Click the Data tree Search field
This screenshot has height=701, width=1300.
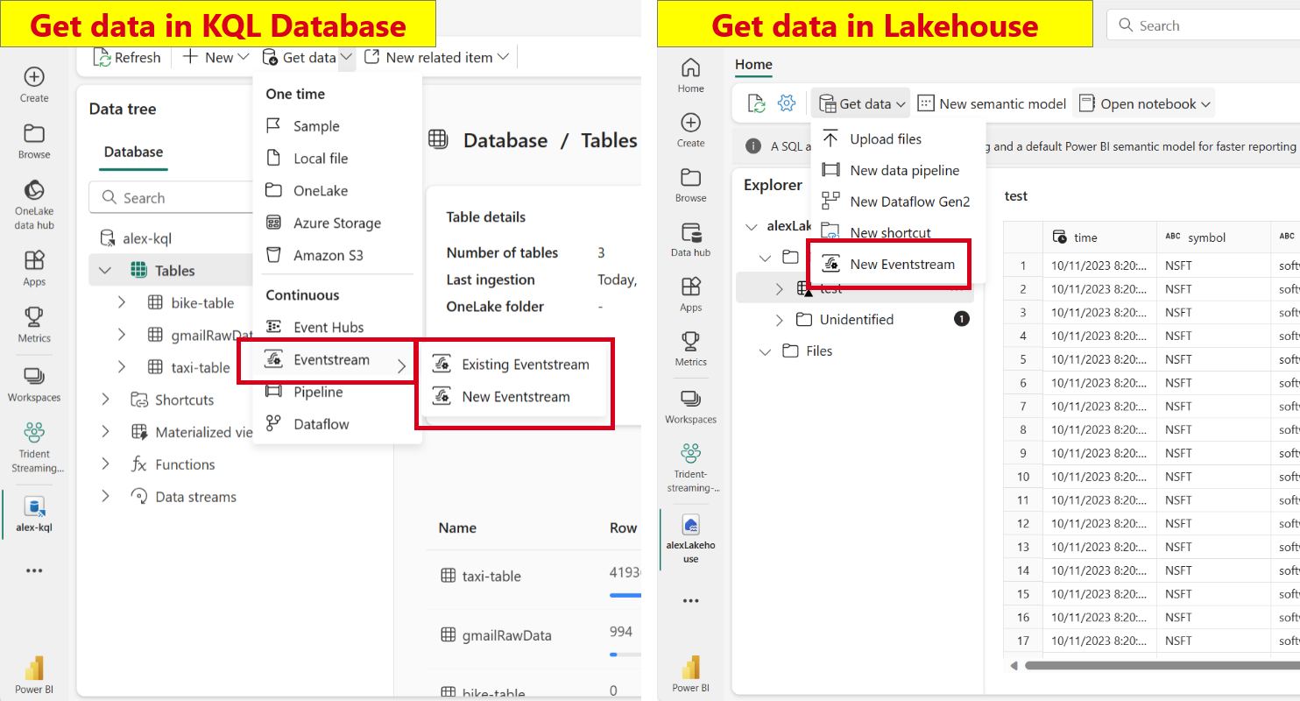click(171, 198)
